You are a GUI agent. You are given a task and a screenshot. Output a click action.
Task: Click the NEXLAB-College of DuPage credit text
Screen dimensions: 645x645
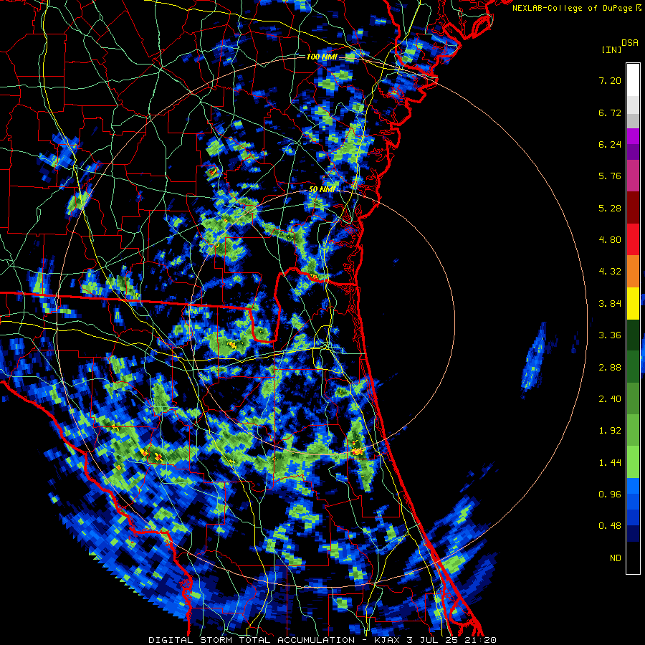577,8
